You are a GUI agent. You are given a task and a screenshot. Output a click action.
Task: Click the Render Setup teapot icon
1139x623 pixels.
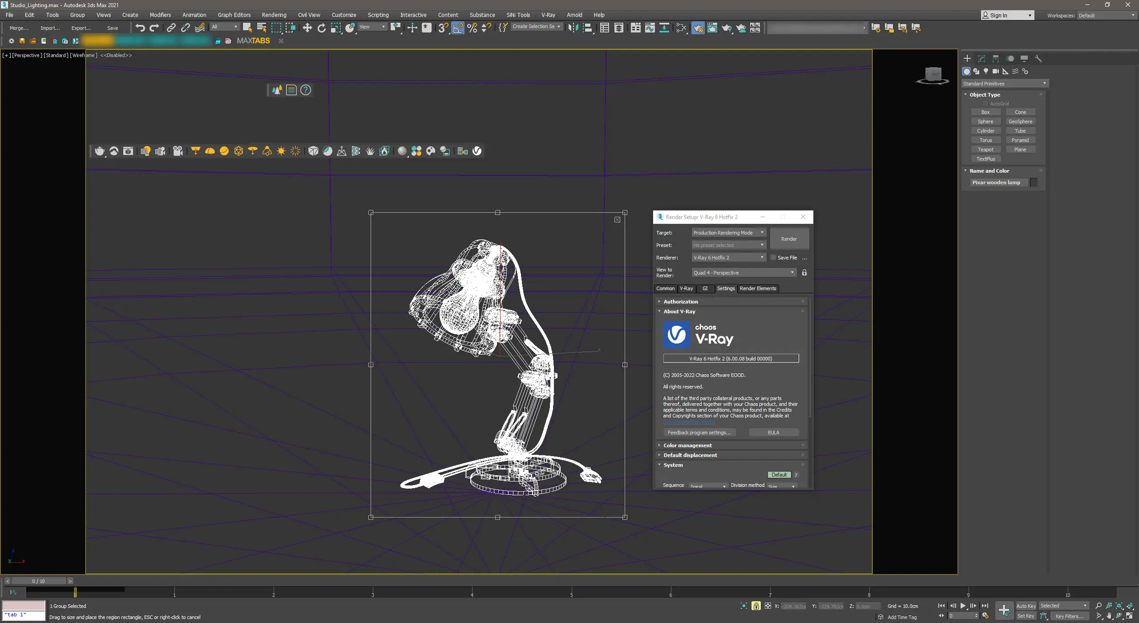(698, 28)
